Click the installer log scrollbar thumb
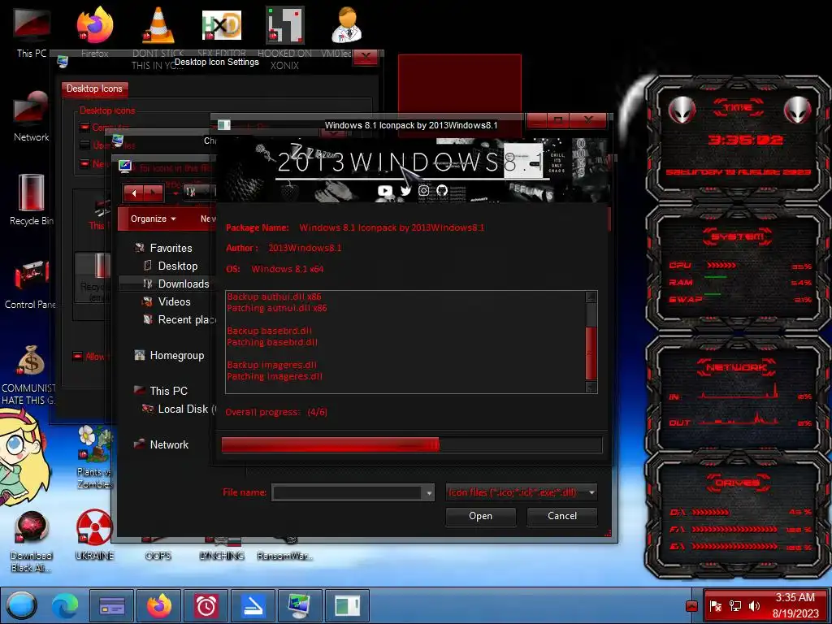Image resolution: width=832 pixels, height=624 pixels. click(x=591, y=353)
